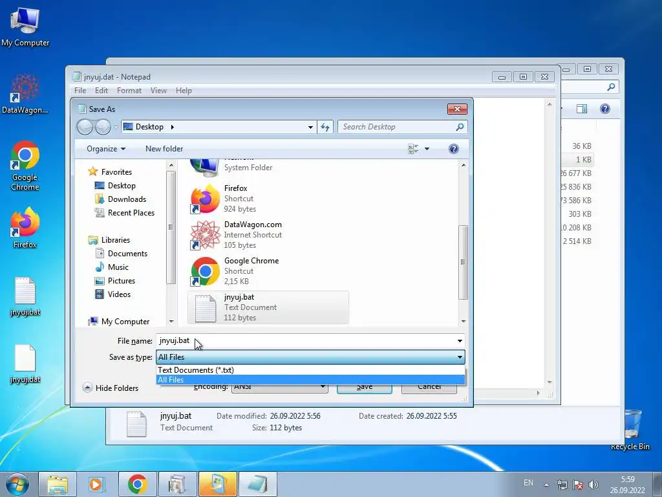This screenshot has width=662, height=497.
Task: Select the Google Chrome desktop shortcut
Action: 25,166
